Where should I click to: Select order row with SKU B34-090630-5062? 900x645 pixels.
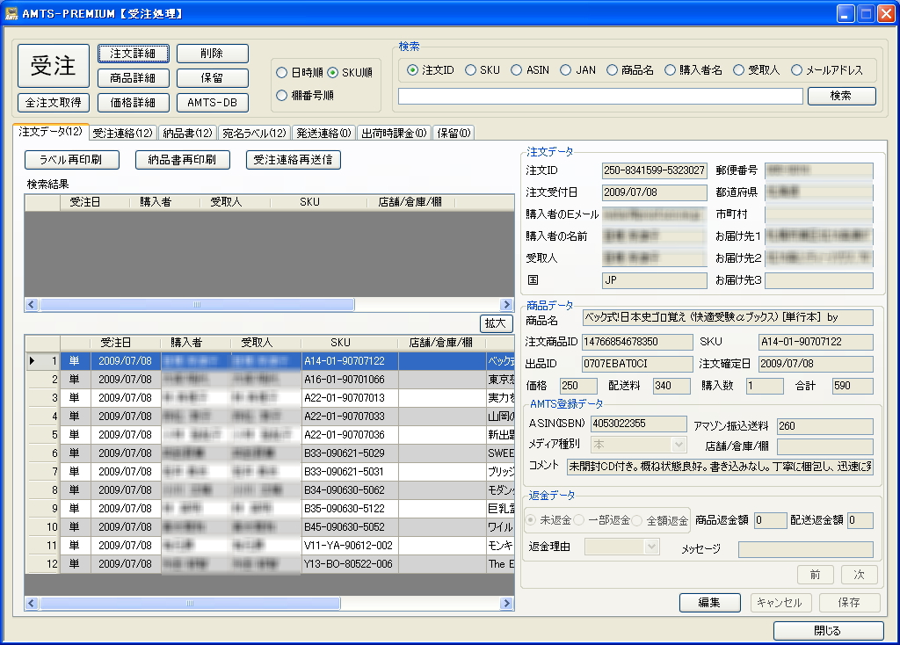click(270, 490)
